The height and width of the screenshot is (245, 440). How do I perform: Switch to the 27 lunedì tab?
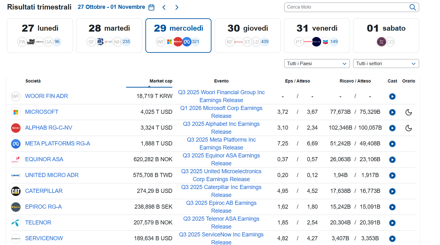tap(40, 35)
